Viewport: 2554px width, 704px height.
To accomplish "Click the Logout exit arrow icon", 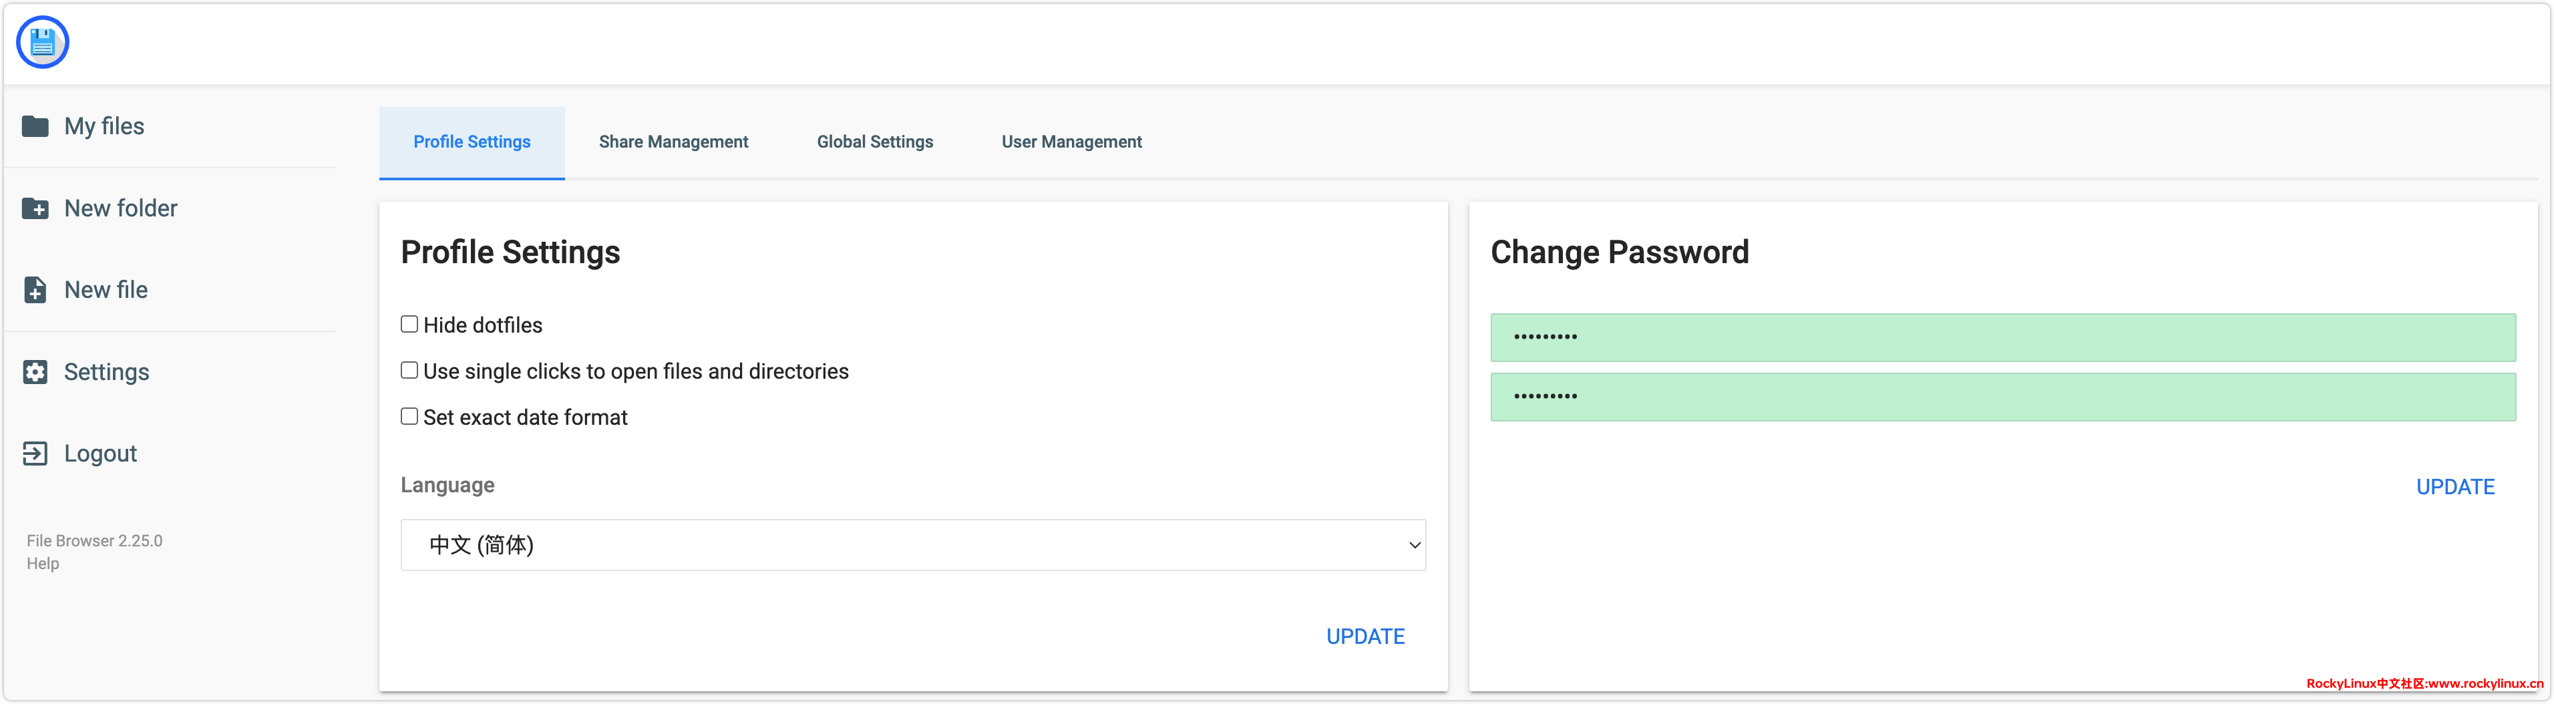I will point(35,453).
